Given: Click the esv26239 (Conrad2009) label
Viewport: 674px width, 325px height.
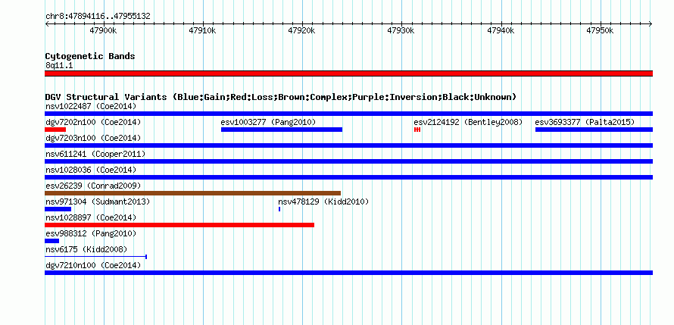Looking at the screenshot, I should coord(93,186).
